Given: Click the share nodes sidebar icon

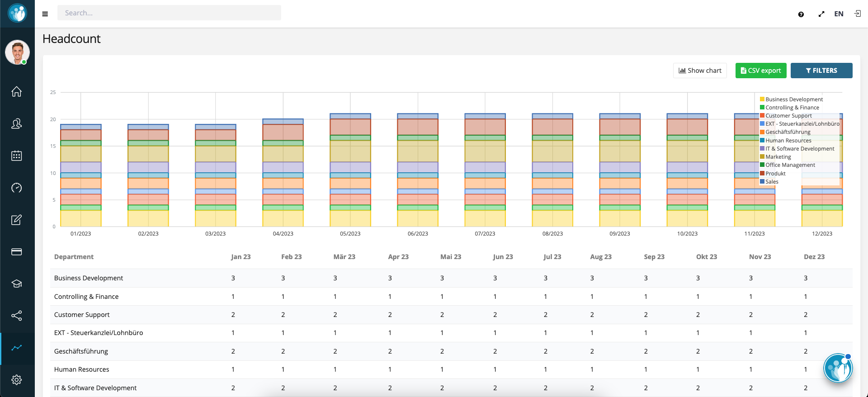Looking at the screenshot, I should [x=17, y=316].
